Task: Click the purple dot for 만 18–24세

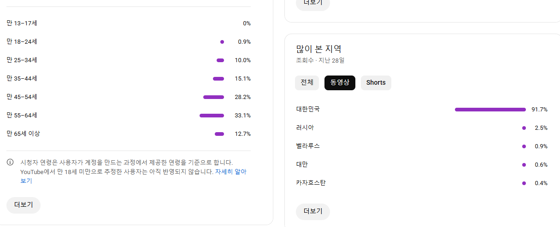Action: point(222,42)
